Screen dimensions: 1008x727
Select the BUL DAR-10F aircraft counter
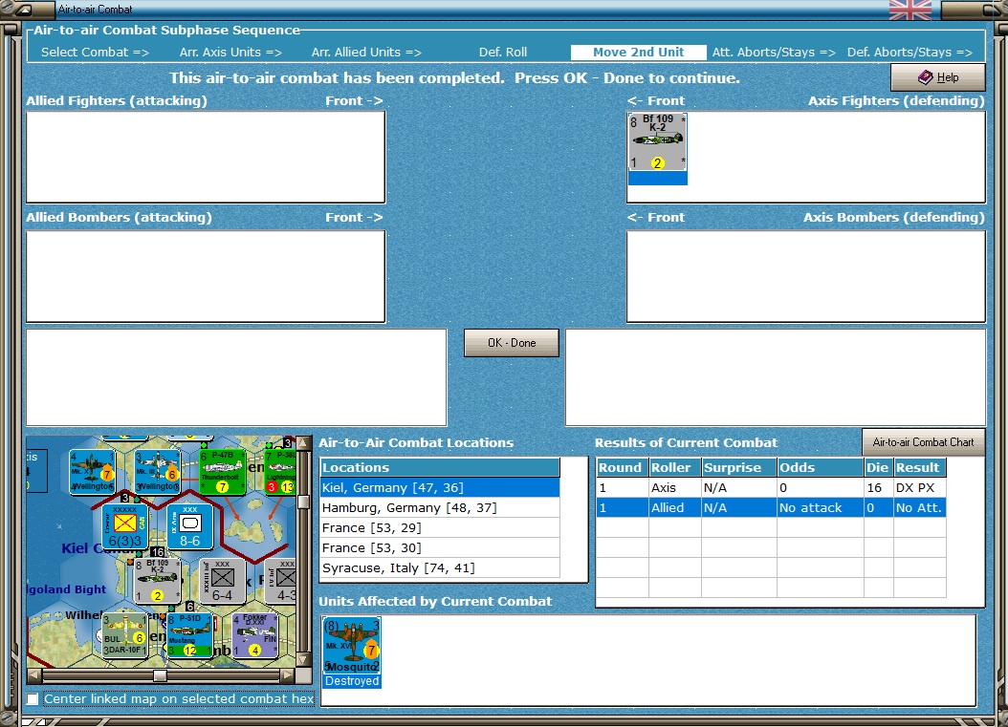(x=124, y=636)
